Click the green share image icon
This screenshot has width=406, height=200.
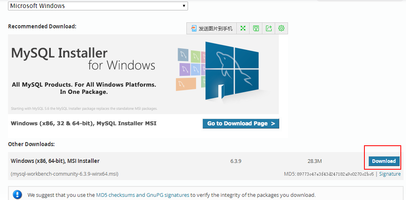click(x=269, y=28)
